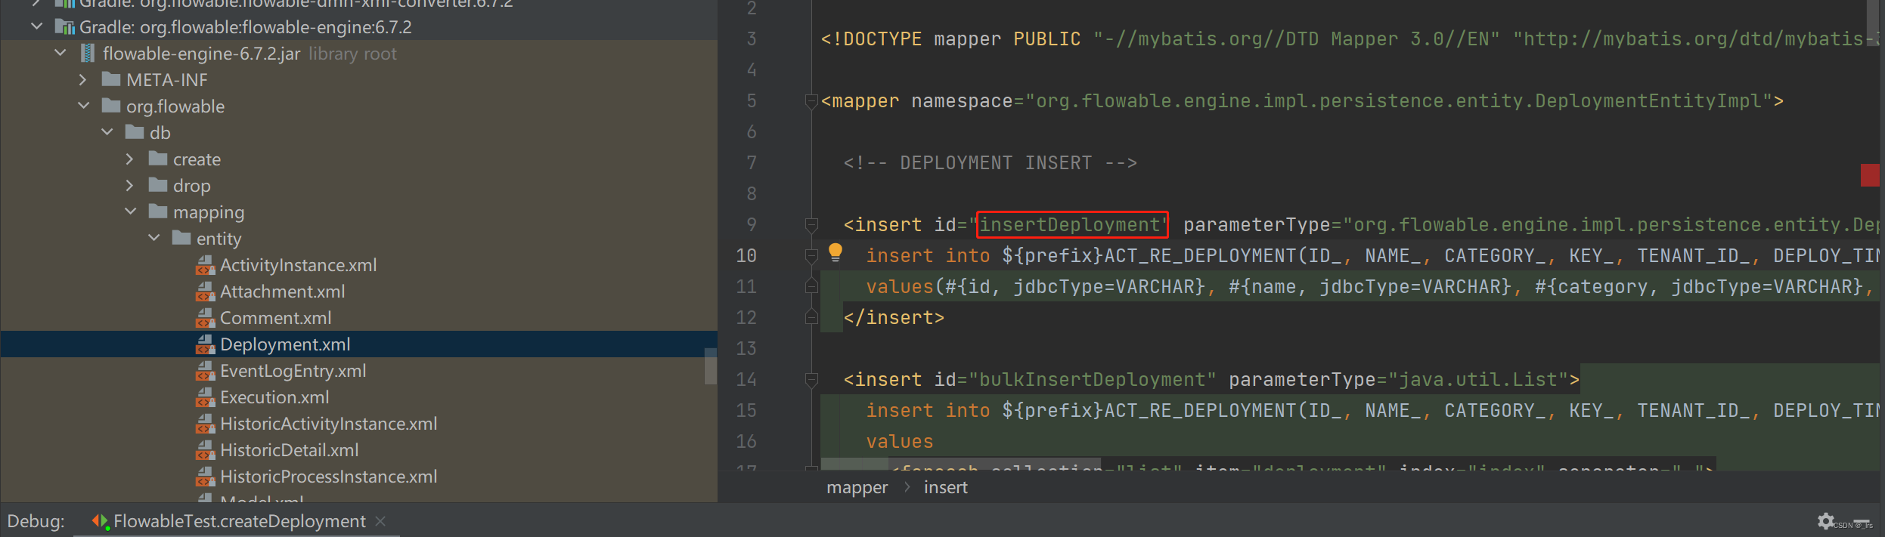Click the insert breadcrumb
Image resolution: width=1885 pixels, height=537 pixels.
[946, 488]
